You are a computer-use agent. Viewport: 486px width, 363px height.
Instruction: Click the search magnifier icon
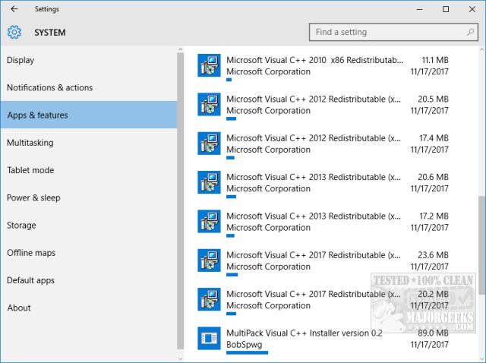[x=470, y=33]
